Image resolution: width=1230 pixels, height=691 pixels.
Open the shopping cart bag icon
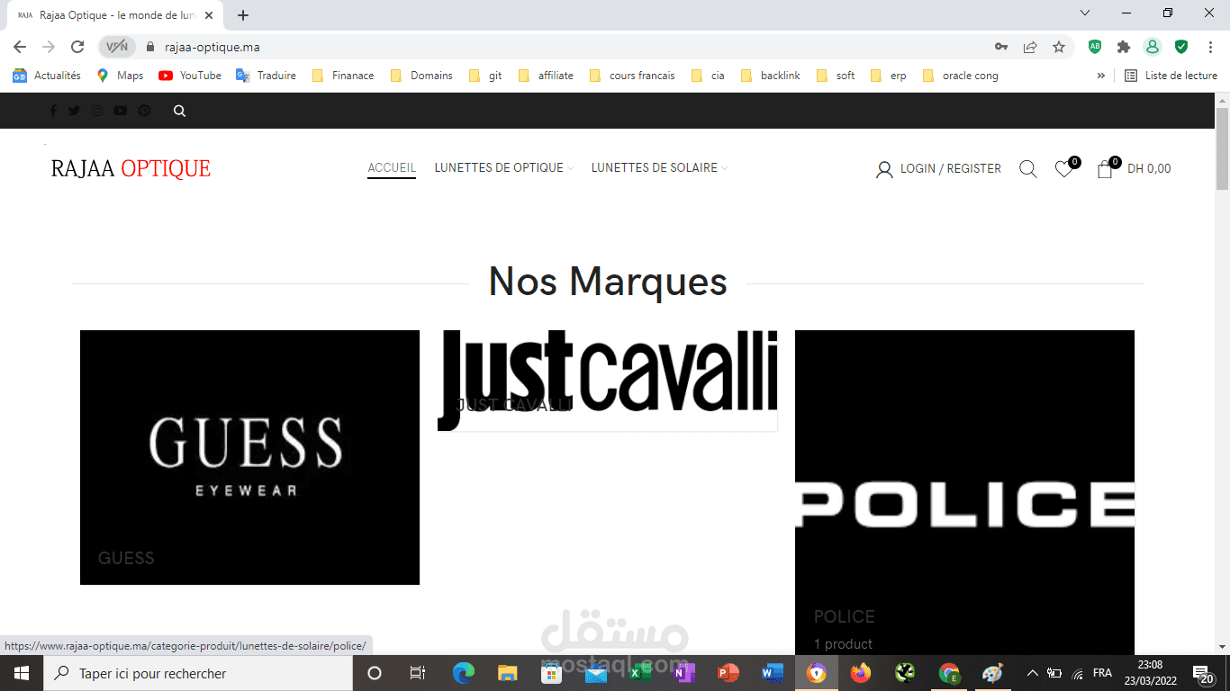pyautogui.click(x=1105, y=168)
